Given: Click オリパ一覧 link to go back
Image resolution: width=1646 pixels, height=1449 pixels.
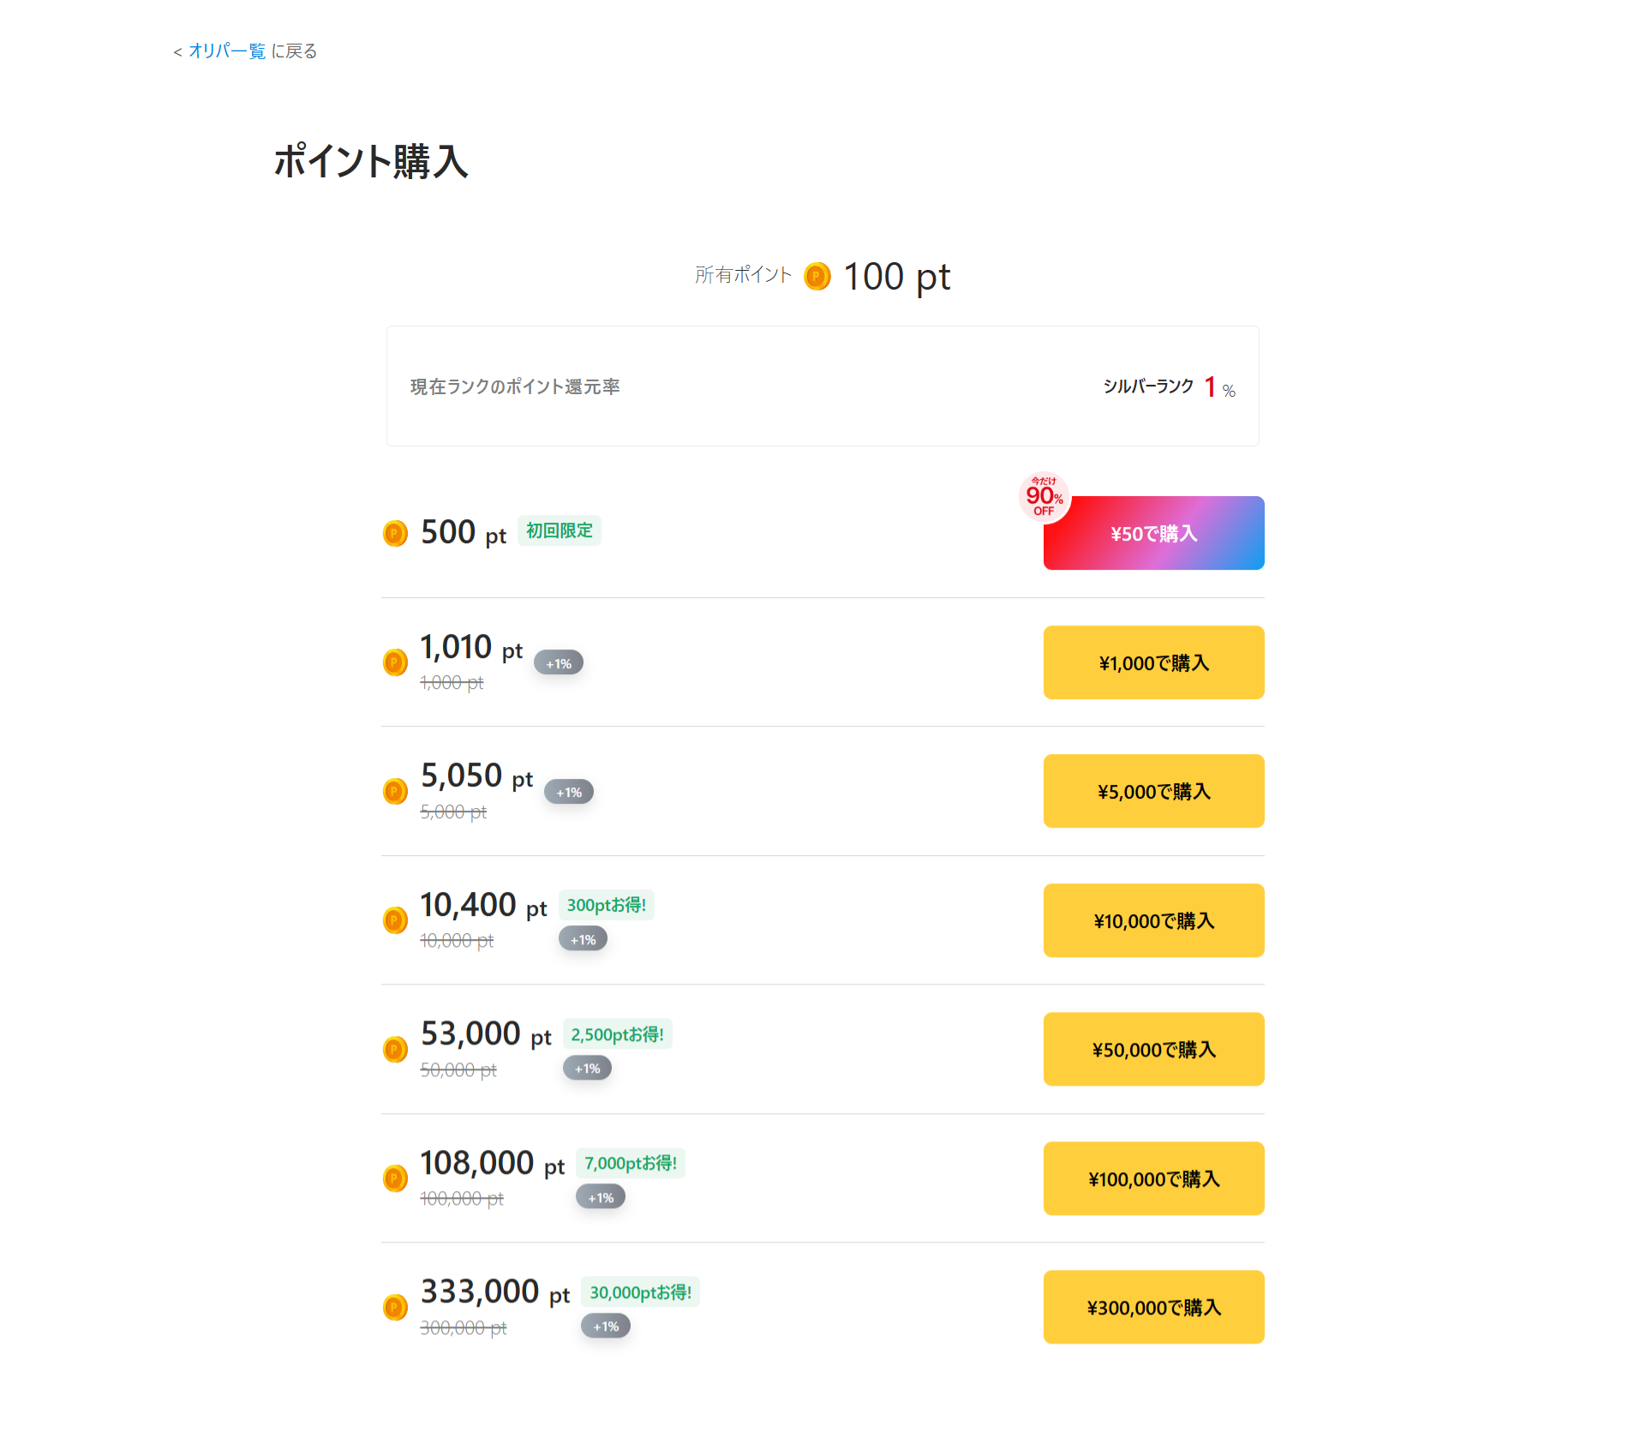Looking at the screenshot, I should tap(223, 51).
